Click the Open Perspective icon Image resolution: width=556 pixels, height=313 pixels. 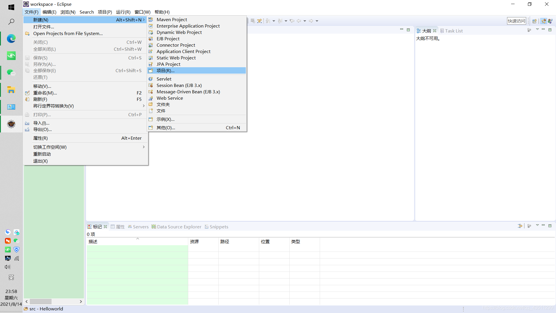point(535,21)
